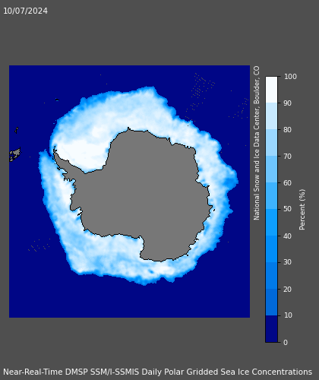Select the 20-30 percent colorbar band

point(271,276)
